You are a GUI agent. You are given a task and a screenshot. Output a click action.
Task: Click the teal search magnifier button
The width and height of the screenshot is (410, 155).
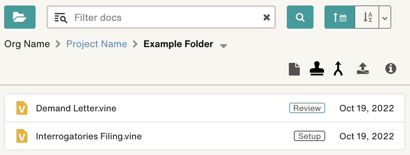(x=300, y=17)
